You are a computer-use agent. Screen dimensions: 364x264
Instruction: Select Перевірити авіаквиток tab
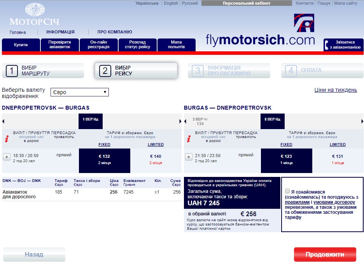[59, 45]
